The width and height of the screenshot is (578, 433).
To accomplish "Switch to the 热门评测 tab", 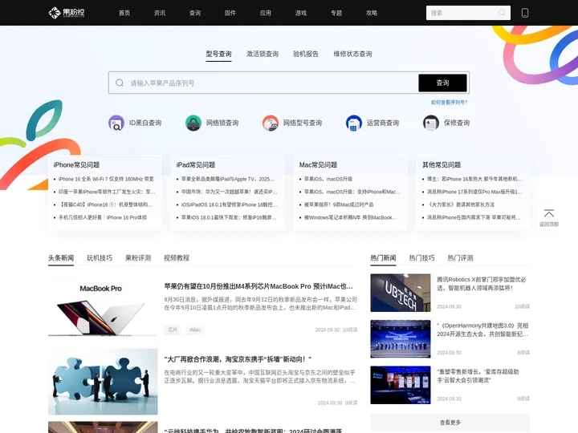I will [460, 257].
